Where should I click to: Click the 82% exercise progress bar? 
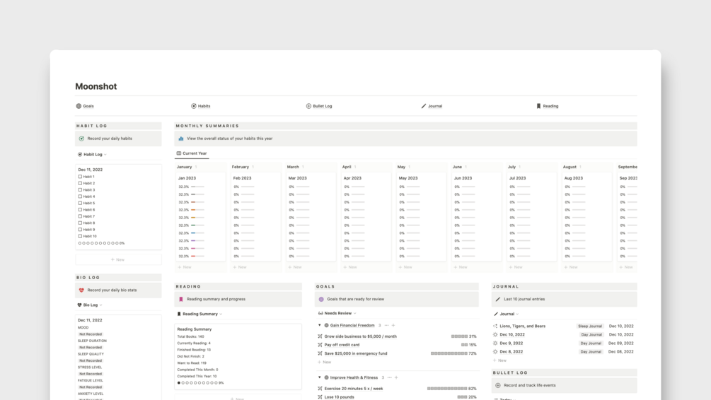pyautogui.click(x=447, y=388)
